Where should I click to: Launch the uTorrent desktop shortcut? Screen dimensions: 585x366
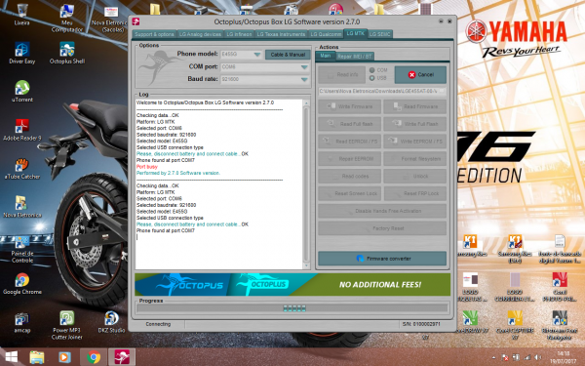pyautogui.click(x=22, y=91)
